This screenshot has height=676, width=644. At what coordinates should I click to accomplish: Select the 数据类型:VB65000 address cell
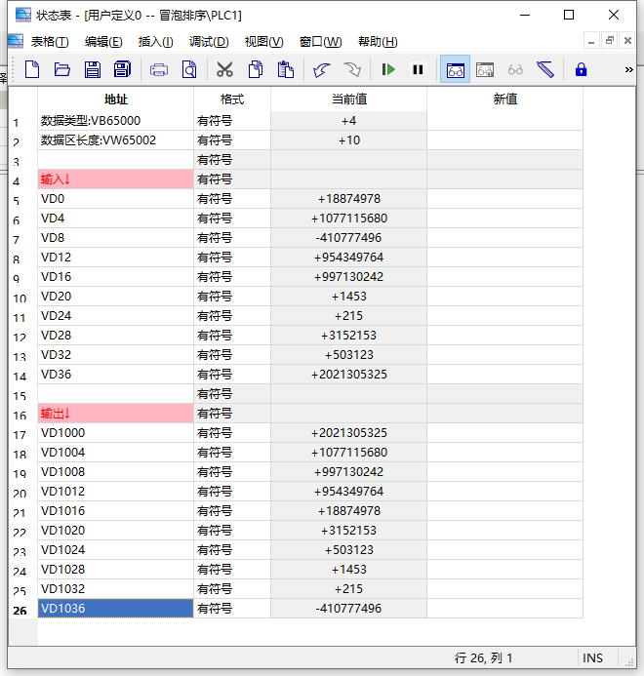[x=115, y=121]
